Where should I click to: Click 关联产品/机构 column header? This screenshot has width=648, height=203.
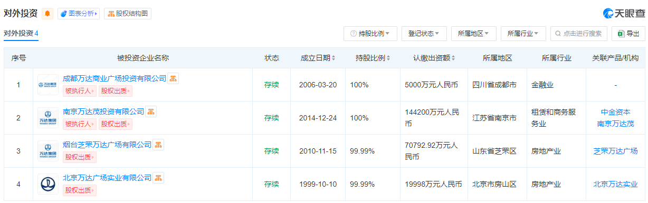[x=615, y=58]
